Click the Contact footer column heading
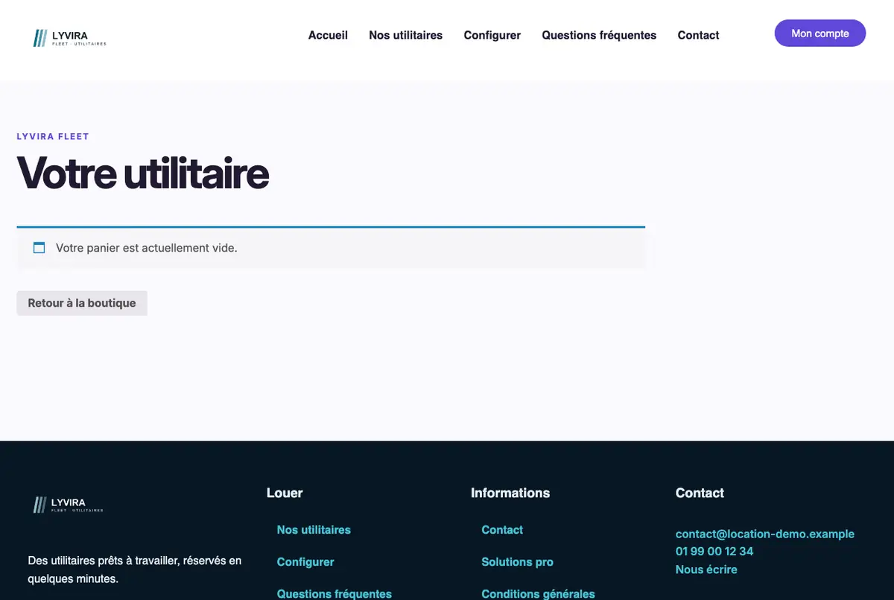 click(700, 493)
